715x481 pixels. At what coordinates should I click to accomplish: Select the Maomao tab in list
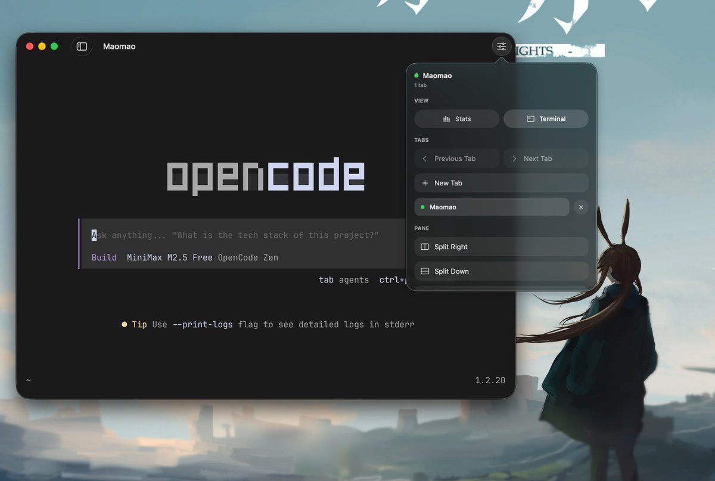point(492,207)
